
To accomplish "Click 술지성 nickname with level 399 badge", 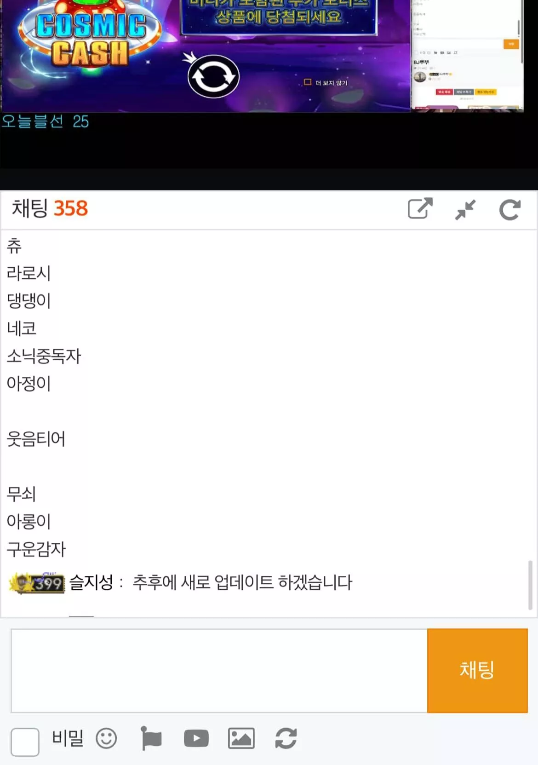I will click(x=91, y=582).
